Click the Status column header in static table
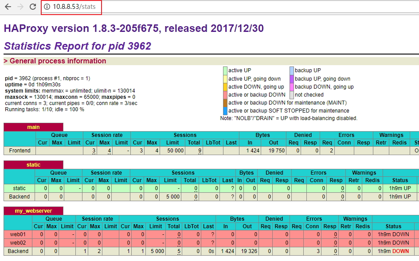This screenshot has height=261, width=419. [x=400, y=180]
